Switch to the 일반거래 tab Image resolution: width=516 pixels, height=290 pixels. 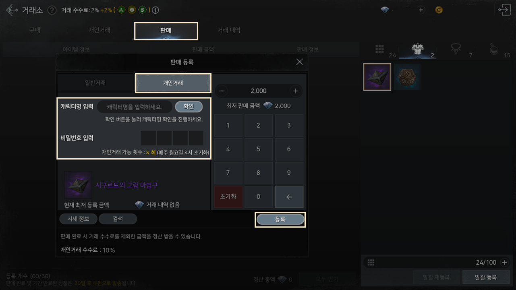[x=95, y=83]
